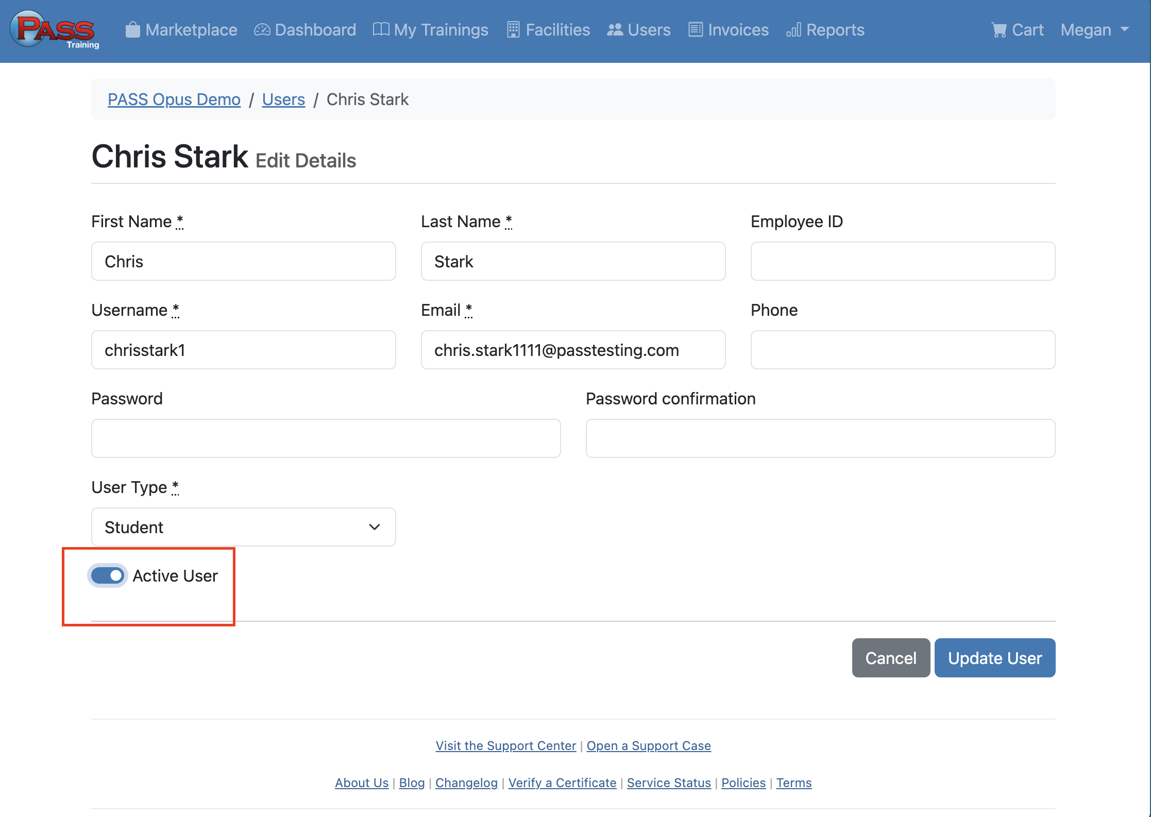Click the Invoices document icon
This screenshot has height=817, width=1151.
pyautogui.click(x=696, y=30)
